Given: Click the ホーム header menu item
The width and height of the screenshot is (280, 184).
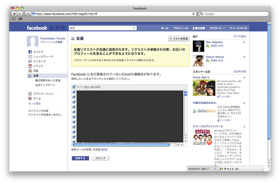Looking at the screenshot, I should [164, 28].
